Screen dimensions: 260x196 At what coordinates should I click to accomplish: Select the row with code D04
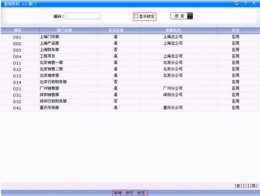(130, 56)
